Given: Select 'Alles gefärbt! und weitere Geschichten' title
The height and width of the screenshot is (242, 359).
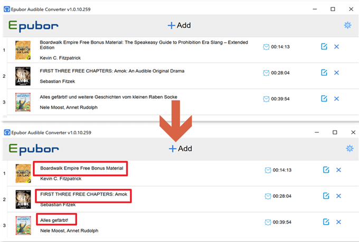Looking at the screenshot, I should pos(108,97).
